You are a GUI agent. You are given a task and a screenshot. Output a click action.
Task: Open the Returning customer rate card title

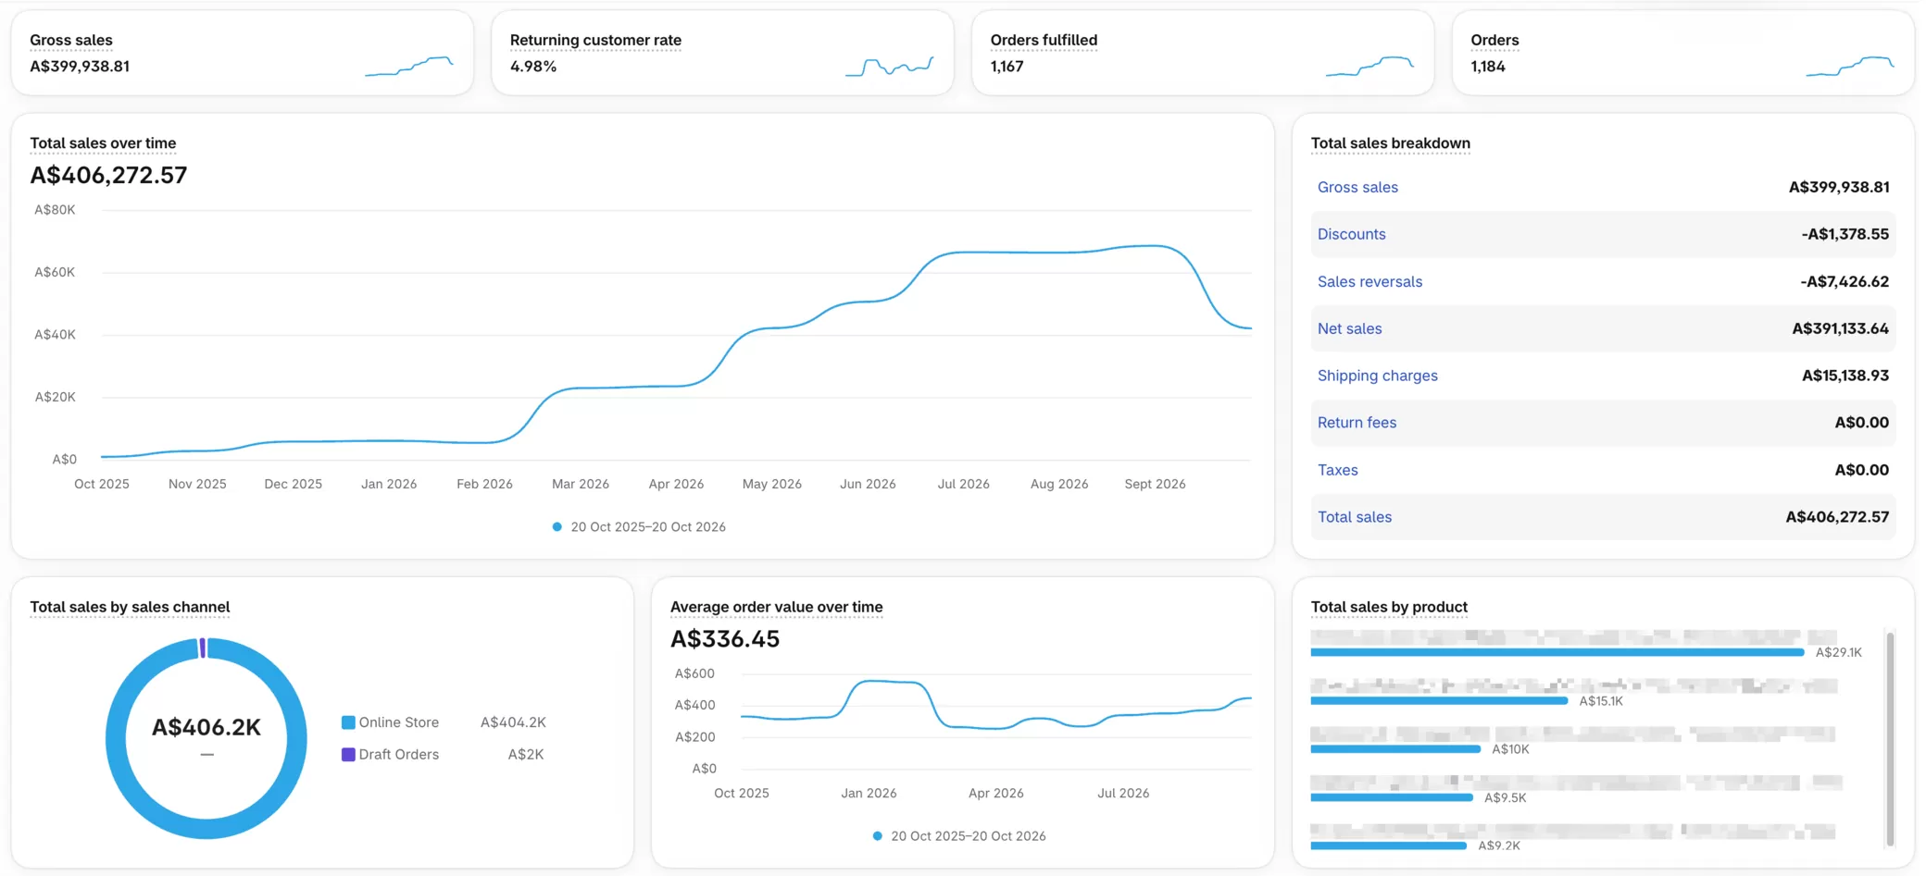point(595,40)
